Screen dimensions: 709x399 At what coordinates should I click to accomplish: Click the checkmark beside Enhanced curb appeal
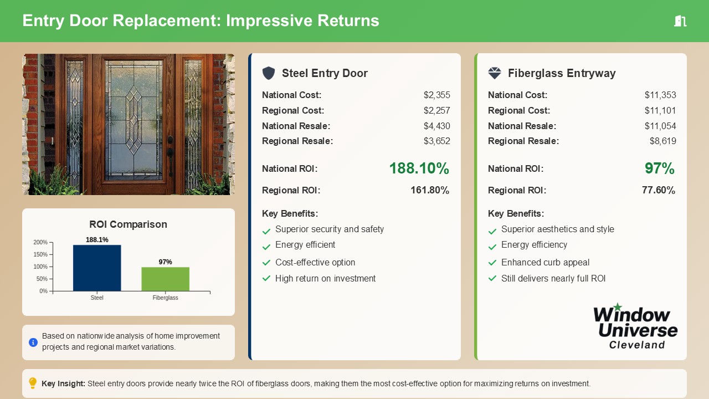(492, 263)
